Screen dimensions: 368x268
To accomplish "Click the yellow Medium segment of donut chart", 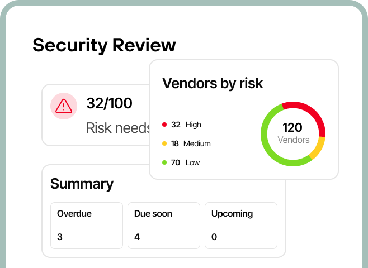I will (319, 149).
